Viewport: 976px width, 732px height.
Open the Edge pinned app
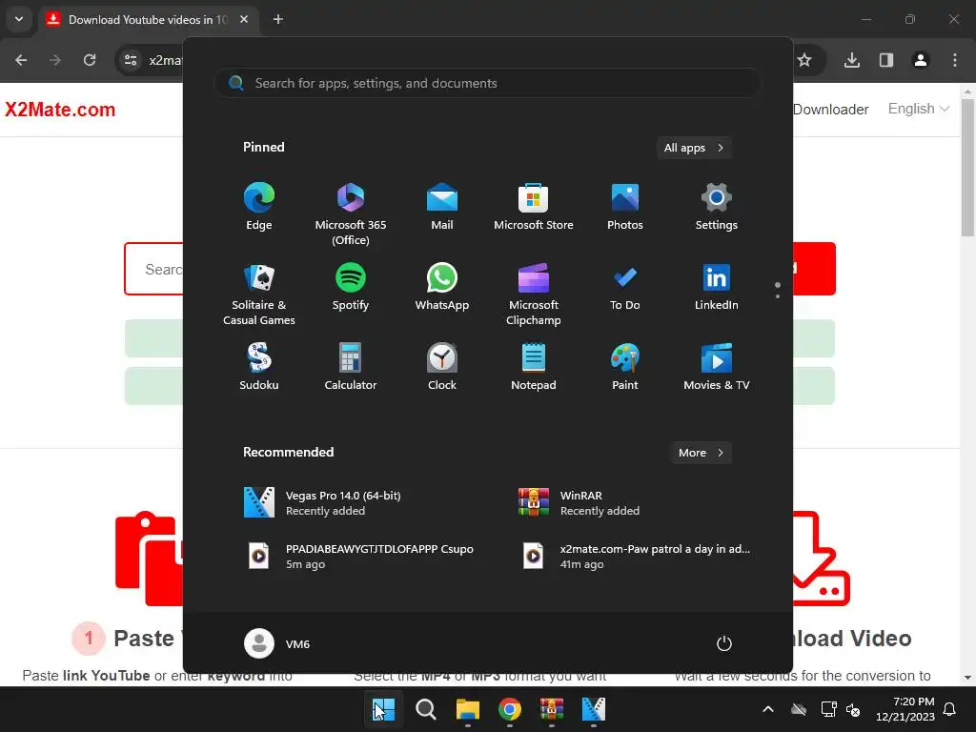coord(259,207)
